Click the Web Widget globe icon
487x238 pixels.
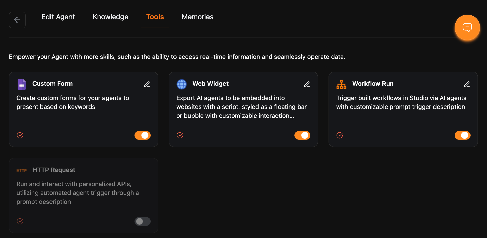coord(181,84)
